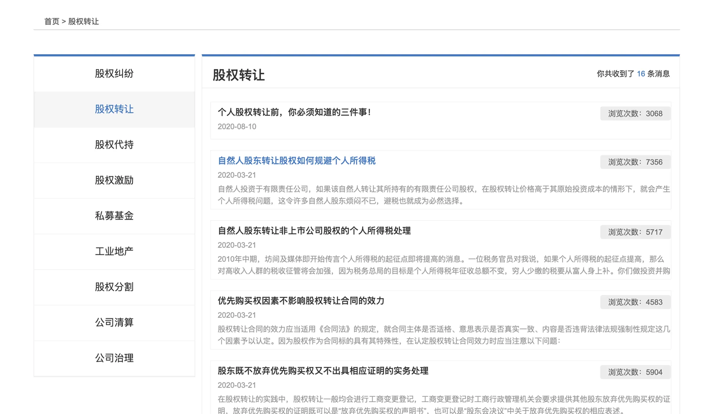
Task: Open article on 规避个人所得税
Action: [x=296, y=161]
